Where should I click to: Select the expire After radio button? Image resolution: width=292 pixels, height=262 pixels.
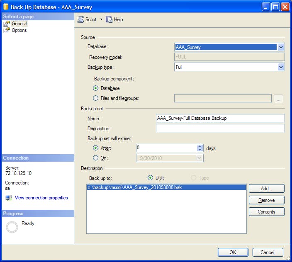(x=95, y=148)
